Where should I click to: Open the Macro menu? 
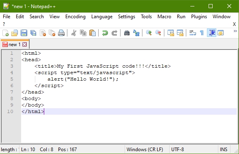point(164,17)
